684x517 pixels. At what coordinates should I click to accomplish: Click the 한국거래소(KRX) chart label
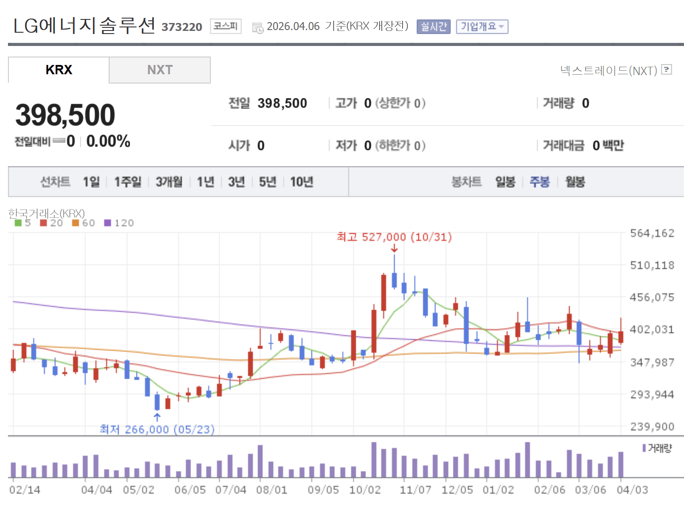tap(46, 213)
